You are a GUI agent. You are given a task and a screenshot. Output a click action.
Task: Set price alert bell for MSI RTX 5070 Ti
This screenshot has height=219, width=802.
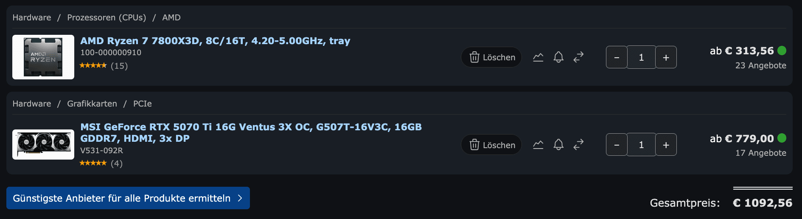[x=558, y=145]
